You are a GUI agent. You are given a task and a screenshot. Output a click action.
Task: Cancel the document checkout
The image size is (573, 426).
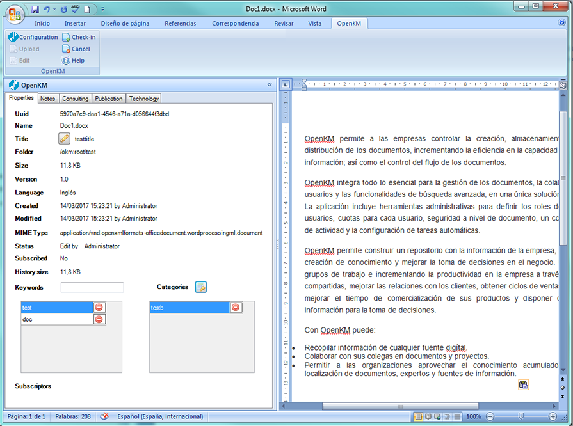click(76, 49)
